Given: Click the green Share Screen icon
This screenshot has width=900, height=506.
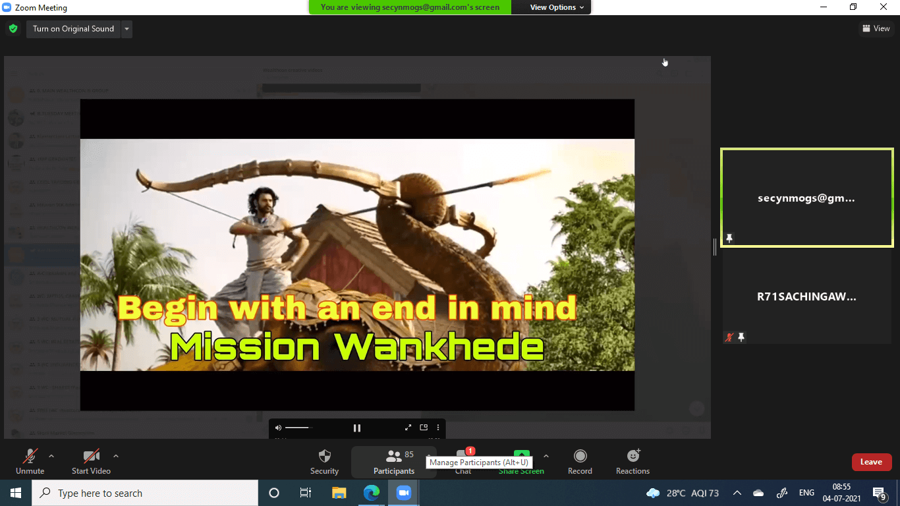Looking at the screenshot, I should coord(521,455).
